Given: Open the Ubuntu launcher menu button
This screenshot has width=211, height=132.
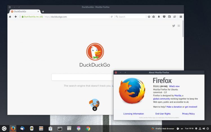Looking at the screenshot, I should 4,129.
